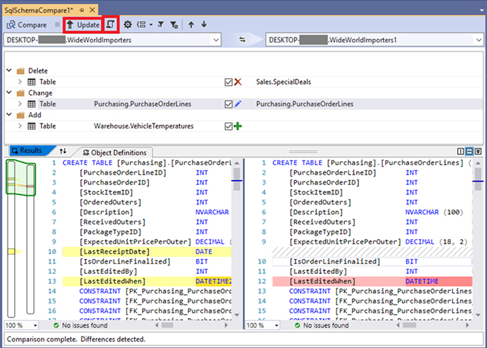Click left pane No issues found status
The image size is (487, 348).
(x=80, y=326)
